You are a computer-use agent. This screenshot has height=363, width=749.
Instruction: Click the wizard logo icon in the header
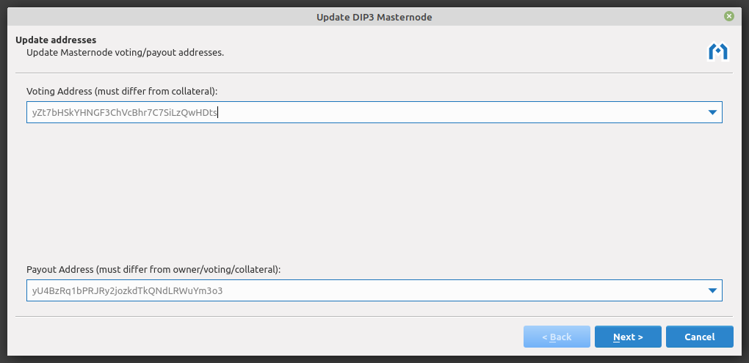coord(717,51)
